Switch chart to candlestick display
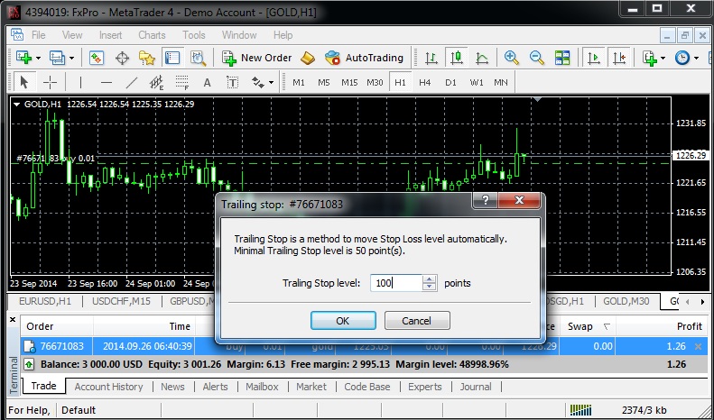714x420 pixels. click(x=457, y=58)
